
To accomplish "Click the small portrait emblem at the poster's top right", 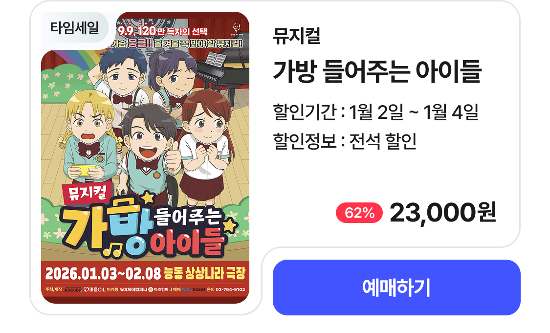I will (x=237, y=29).
